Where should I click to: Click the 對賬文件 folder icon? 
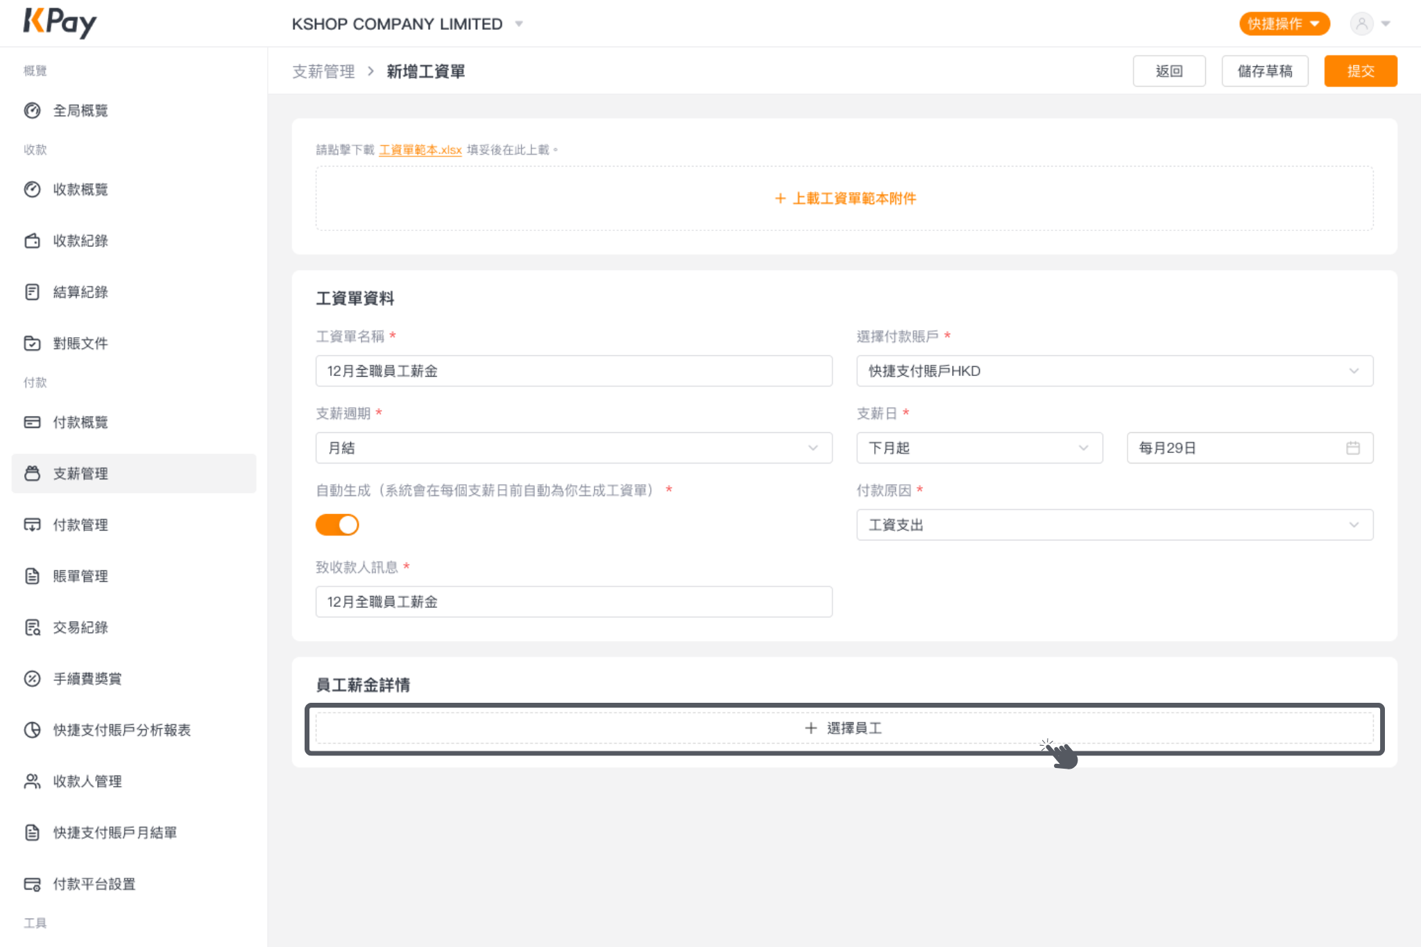(32, 343)
